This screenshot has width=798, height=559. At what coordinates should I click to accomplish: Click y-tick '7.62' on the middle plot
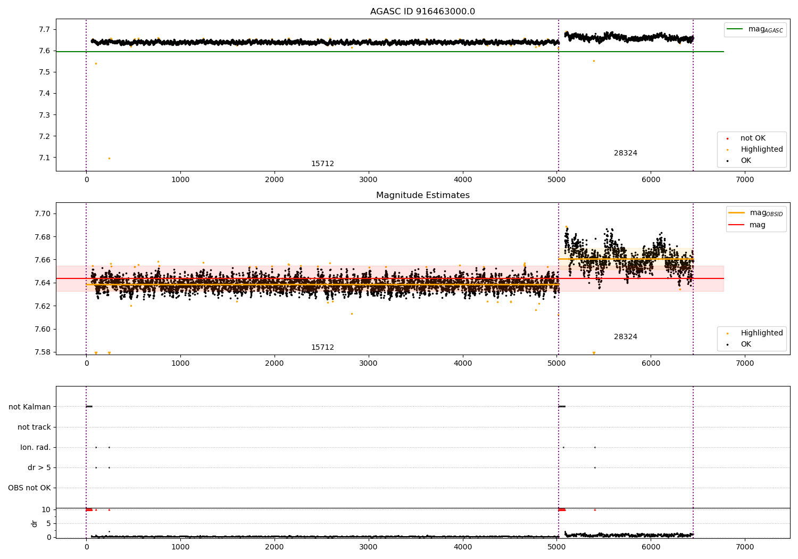43,306
